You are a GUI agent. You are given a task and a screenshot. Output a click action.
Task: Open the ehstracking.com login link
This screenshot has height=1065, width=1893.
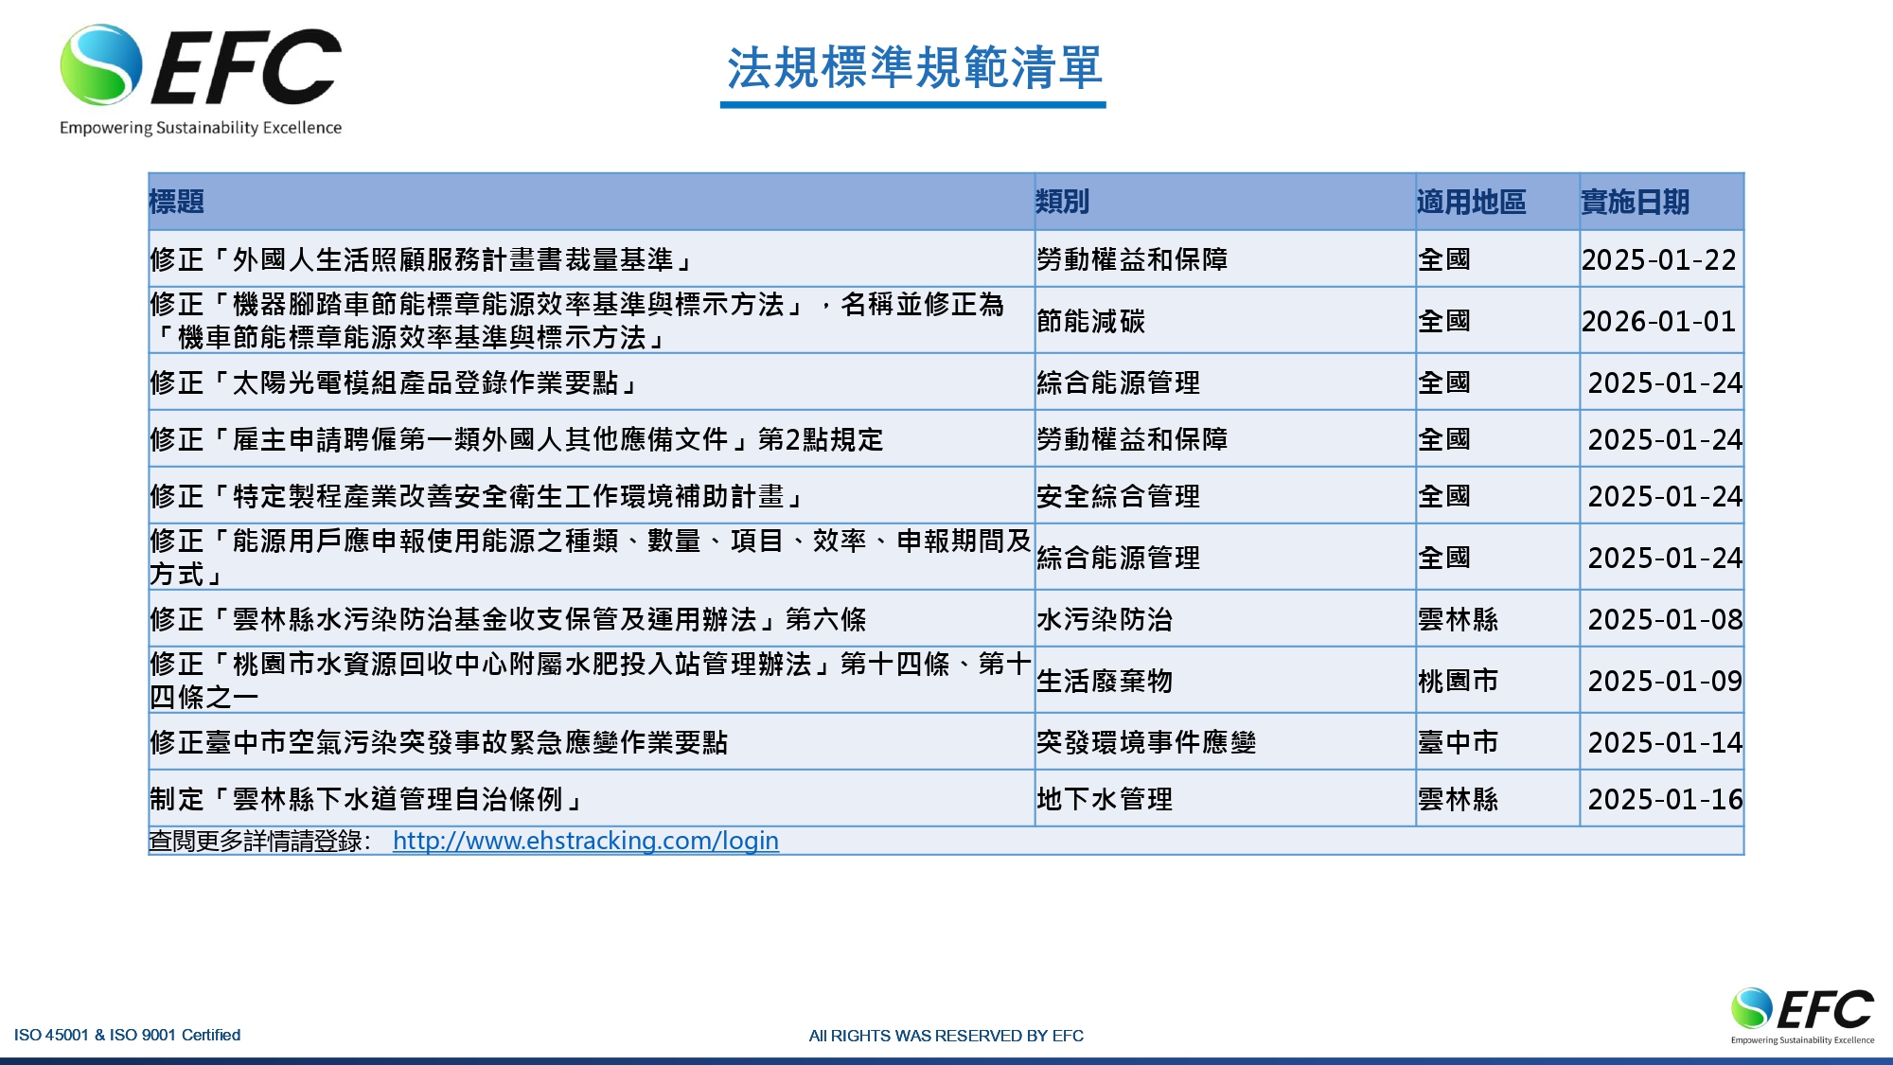tap(585, 841)
